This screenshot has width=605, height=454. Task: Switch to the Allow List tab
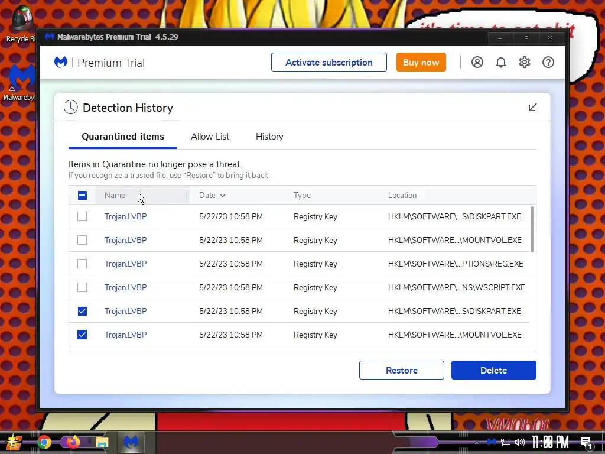210,137
